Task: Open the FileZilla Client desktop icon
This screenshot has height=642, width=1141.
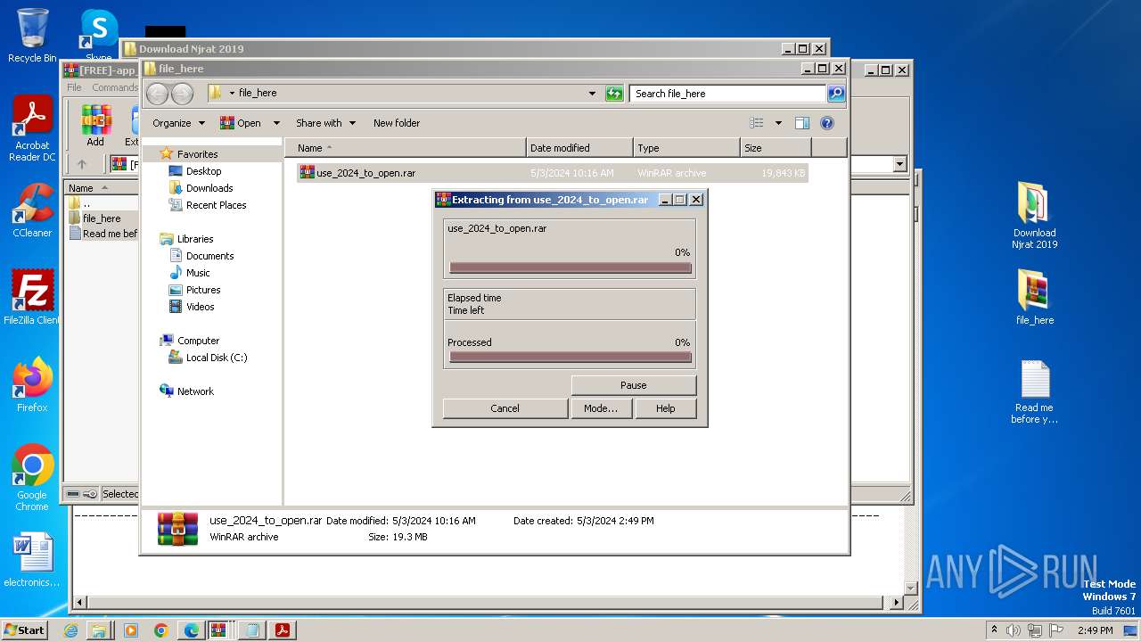Action: click(x=32, y=298)
